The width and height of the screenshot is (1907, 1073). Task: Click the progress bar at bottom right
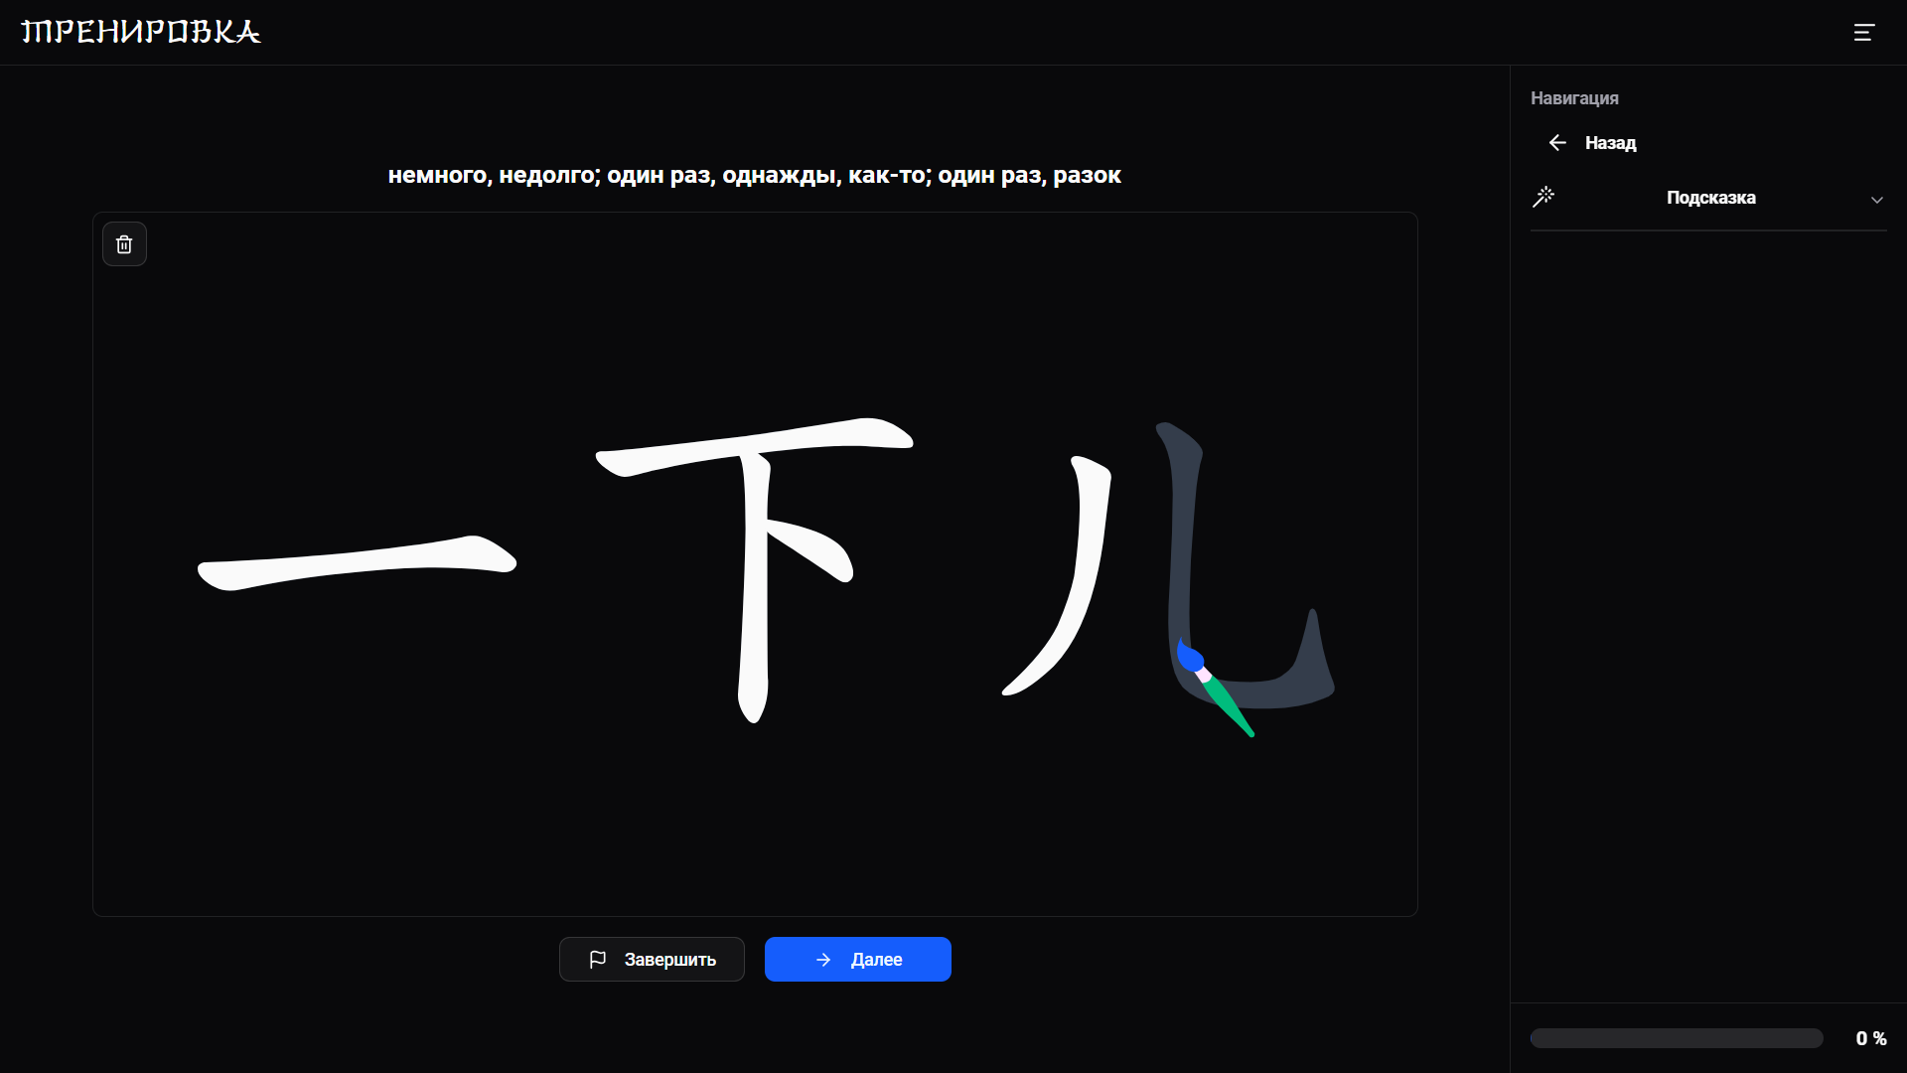coord(1676,1037)
